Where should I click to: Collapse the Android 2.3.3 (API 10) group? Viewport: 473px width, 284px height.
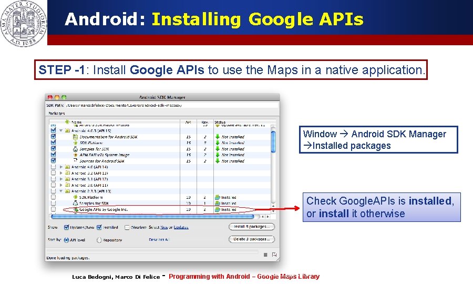[61, 191]
